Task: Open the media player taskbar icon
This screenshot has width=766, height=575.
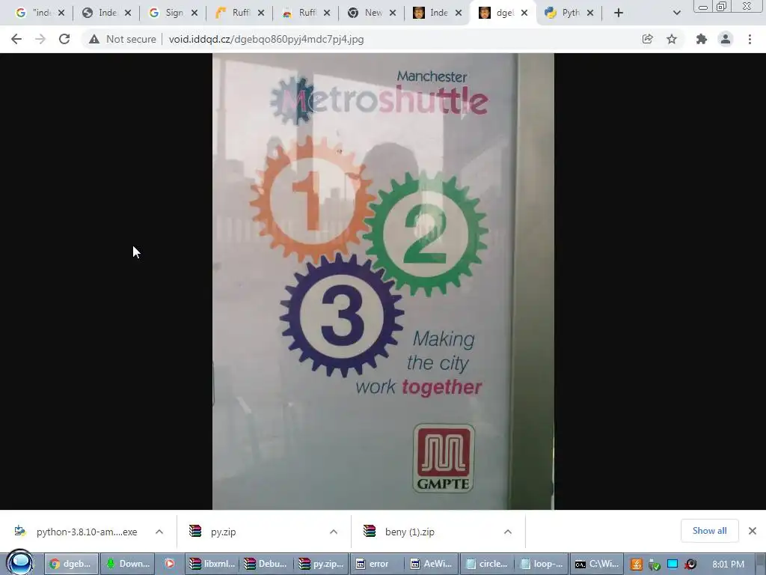Action: (x=170, y=564)
